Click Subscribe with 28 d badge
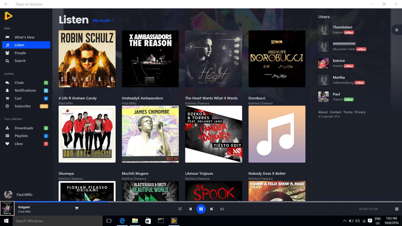This screenshot has height=226, width=402. tap(26, 106)
